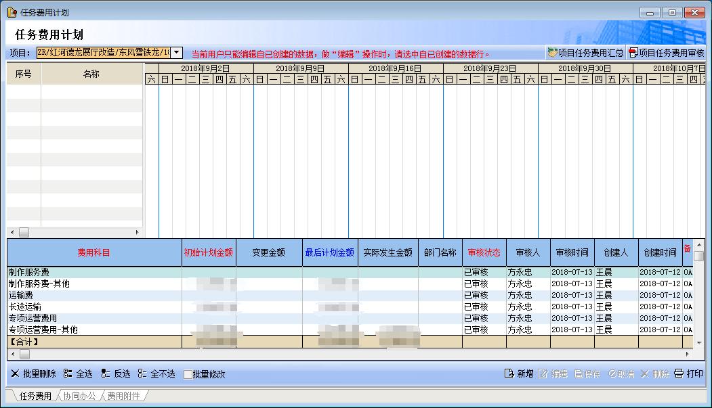
Task: Click the 审核状态 column header
Action: (x=484, y=252)
